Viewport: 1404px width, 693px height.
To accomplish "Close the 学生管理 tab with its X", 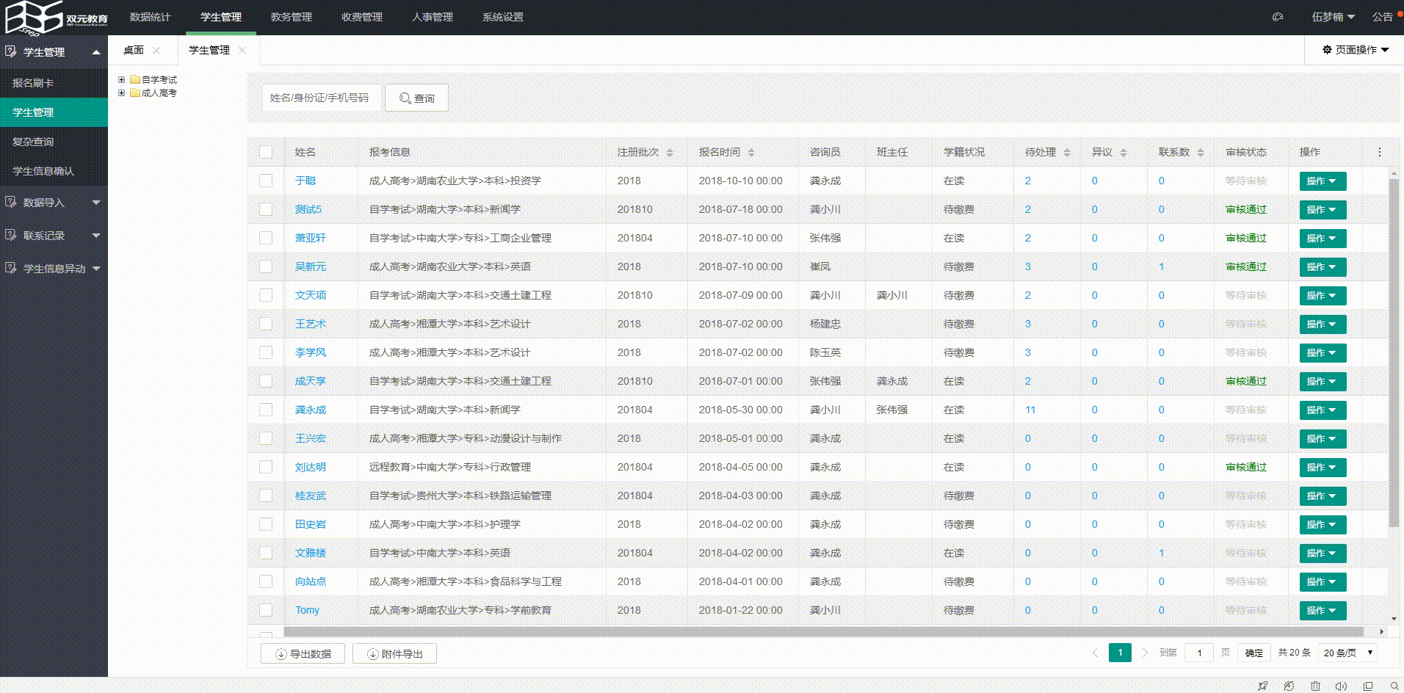I will pos(242,50).
